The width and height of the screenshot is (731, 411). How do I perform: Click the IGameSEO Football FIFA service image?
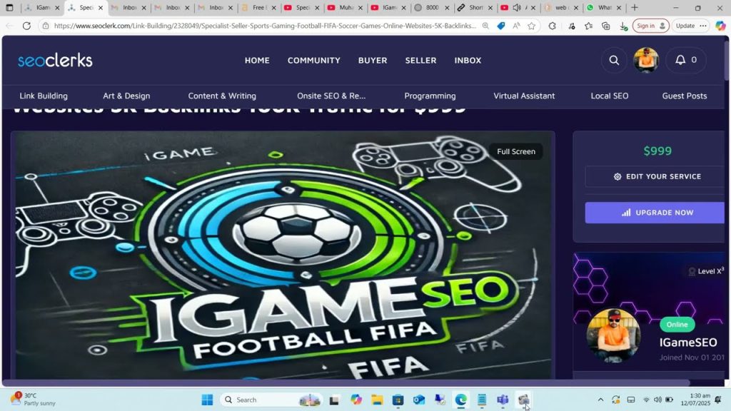[283, 255]
